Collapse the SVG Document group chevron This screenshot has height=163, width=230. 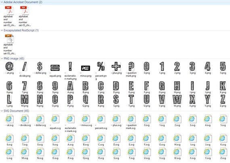(2, 111)
